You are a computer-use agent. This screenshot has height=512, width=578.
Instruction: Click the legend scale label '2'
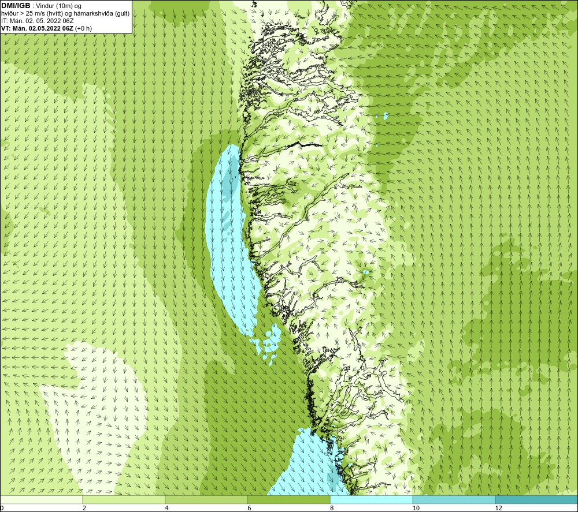click(x=84, y=509)
